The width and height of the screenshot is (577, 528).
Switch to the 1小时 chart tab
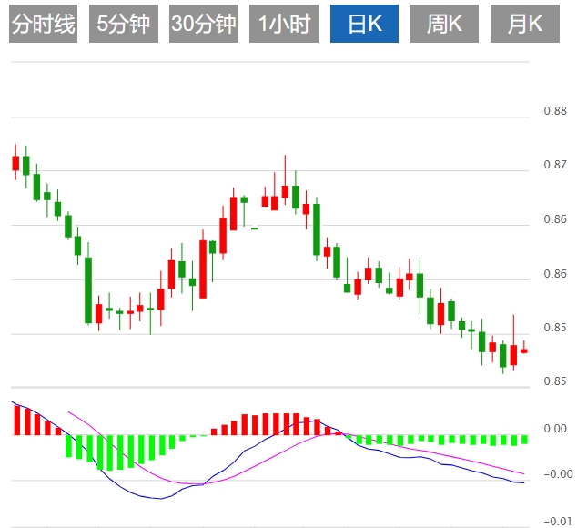point(284,24)
